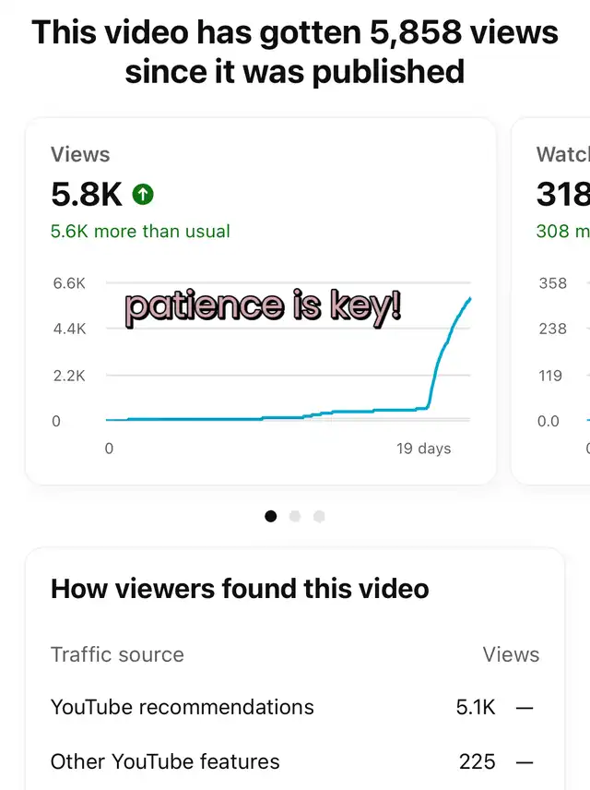Click the green upward arrow icon
Viewport: 590px width, 790px height.
coord(143,195)
